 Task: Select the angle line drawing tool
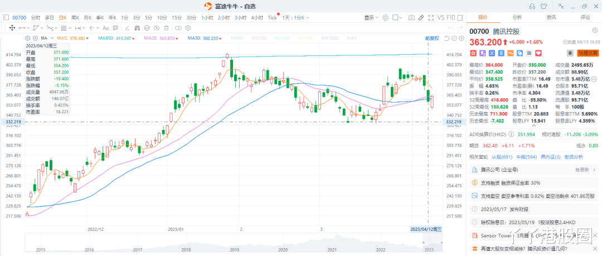tap(128, 28)
